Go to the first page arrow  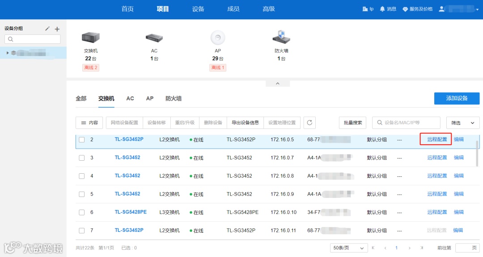tap(373, 248)
